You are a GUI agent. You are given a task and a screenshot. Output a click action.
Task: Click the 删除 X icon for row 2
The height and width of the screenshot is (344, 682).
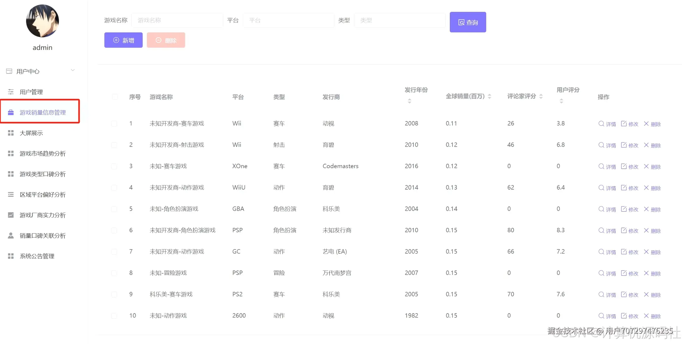tap(646, 145)
